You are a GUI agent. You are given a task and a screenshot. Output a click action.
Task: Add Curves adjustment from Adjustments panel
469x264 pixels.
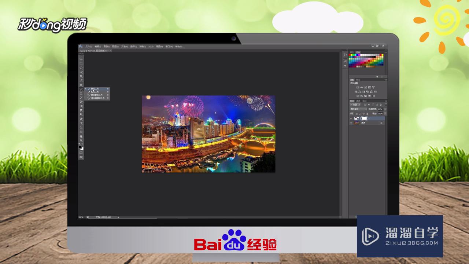click(x=366, y=87)
